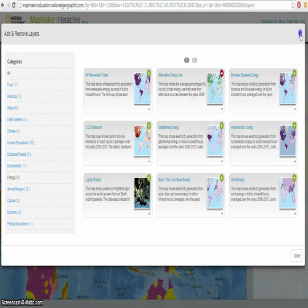308x308 pixels.
Task: Expand the Biomass Biowaste Energy description
Action: tap(294, 109)
